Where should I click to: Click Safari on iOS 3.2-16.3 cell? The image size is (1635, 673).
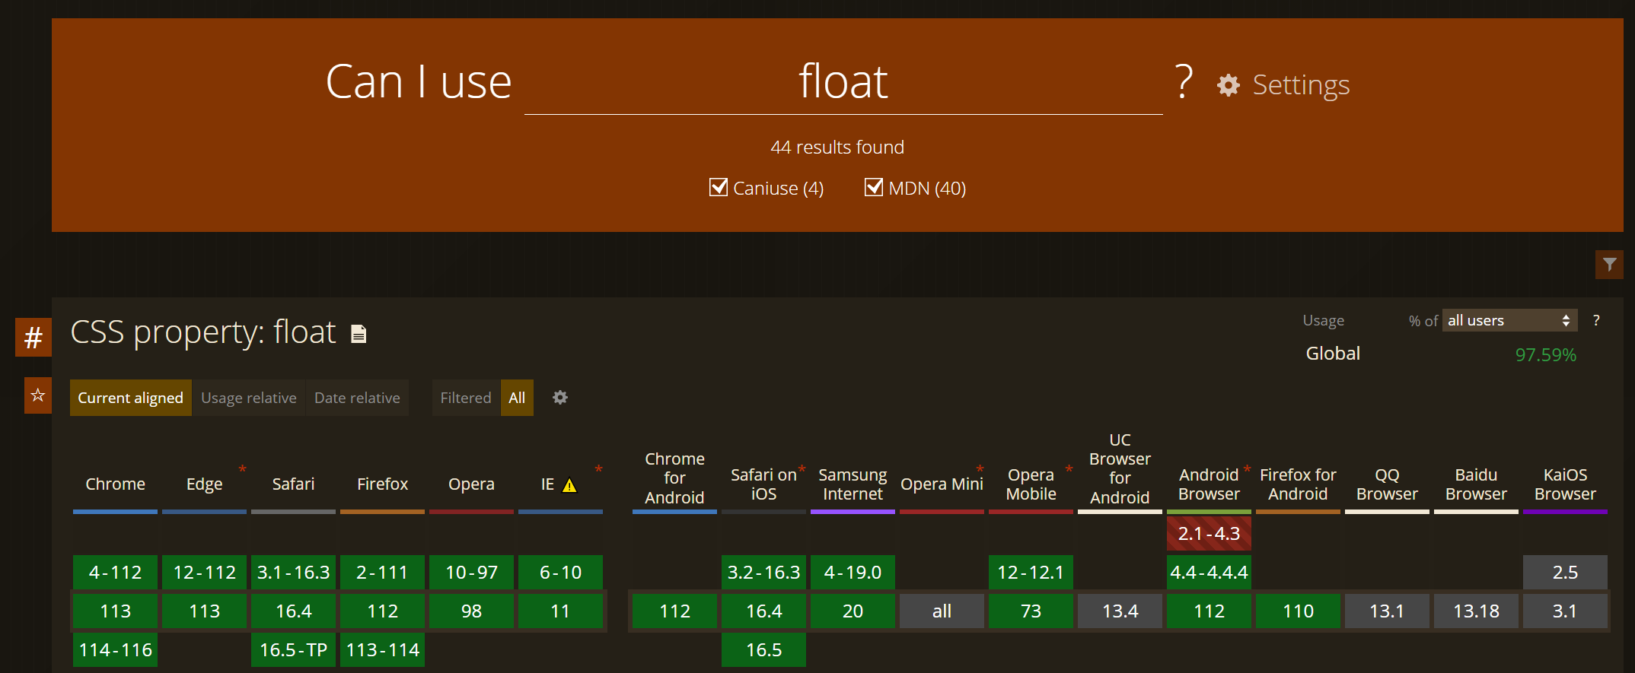point(764,572)
